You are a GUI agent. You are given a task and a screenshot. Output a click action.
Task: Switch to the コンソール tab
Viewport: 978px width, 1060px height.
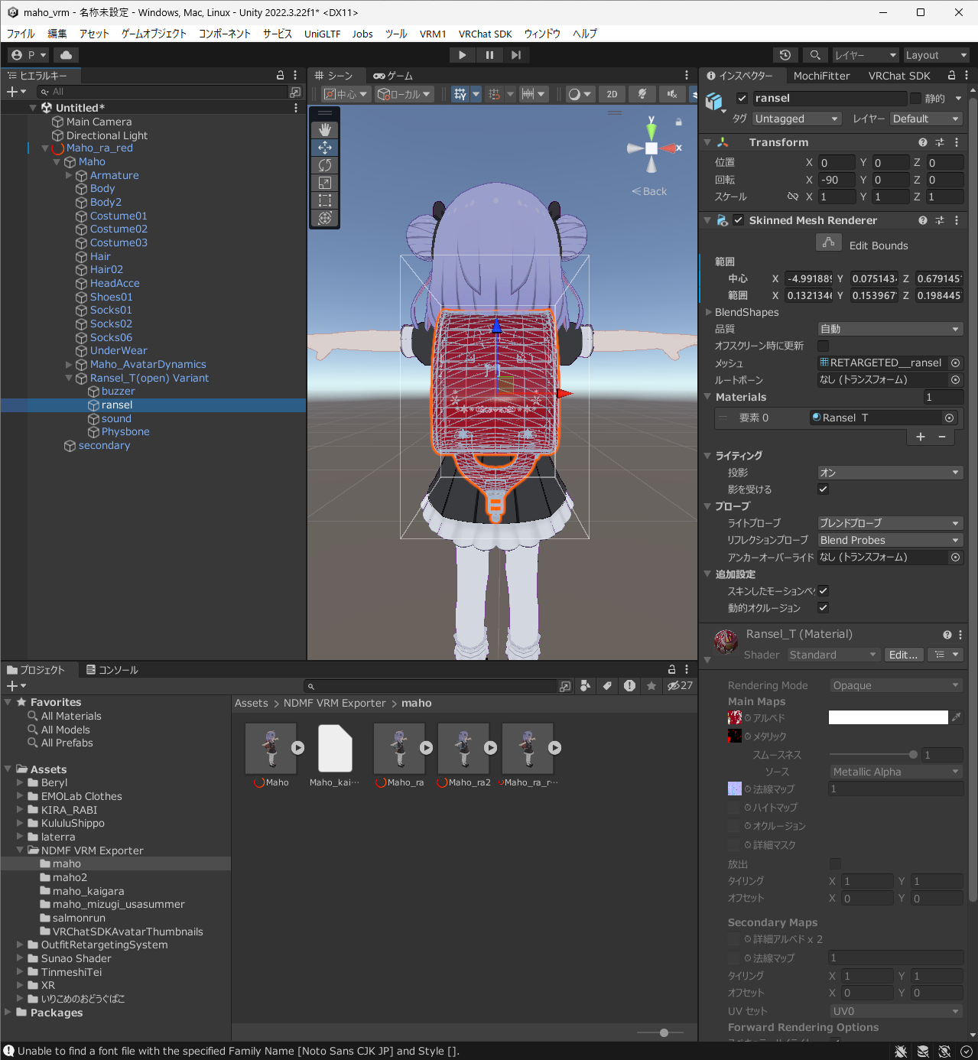(x=112, y=669)
